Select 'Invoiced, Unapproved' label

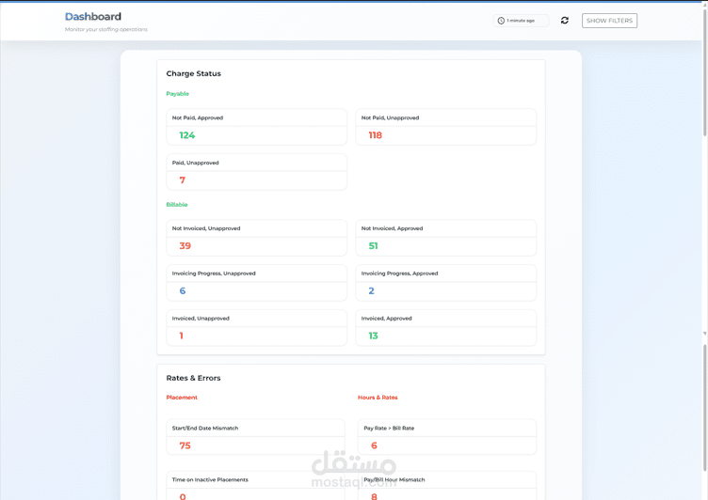click(201, 319)
